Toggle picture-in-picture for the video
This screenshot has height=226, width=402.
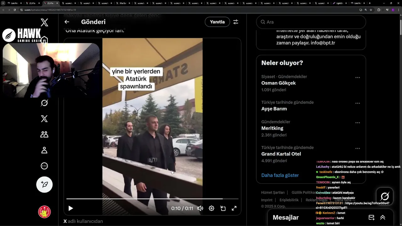coord(223,208)
